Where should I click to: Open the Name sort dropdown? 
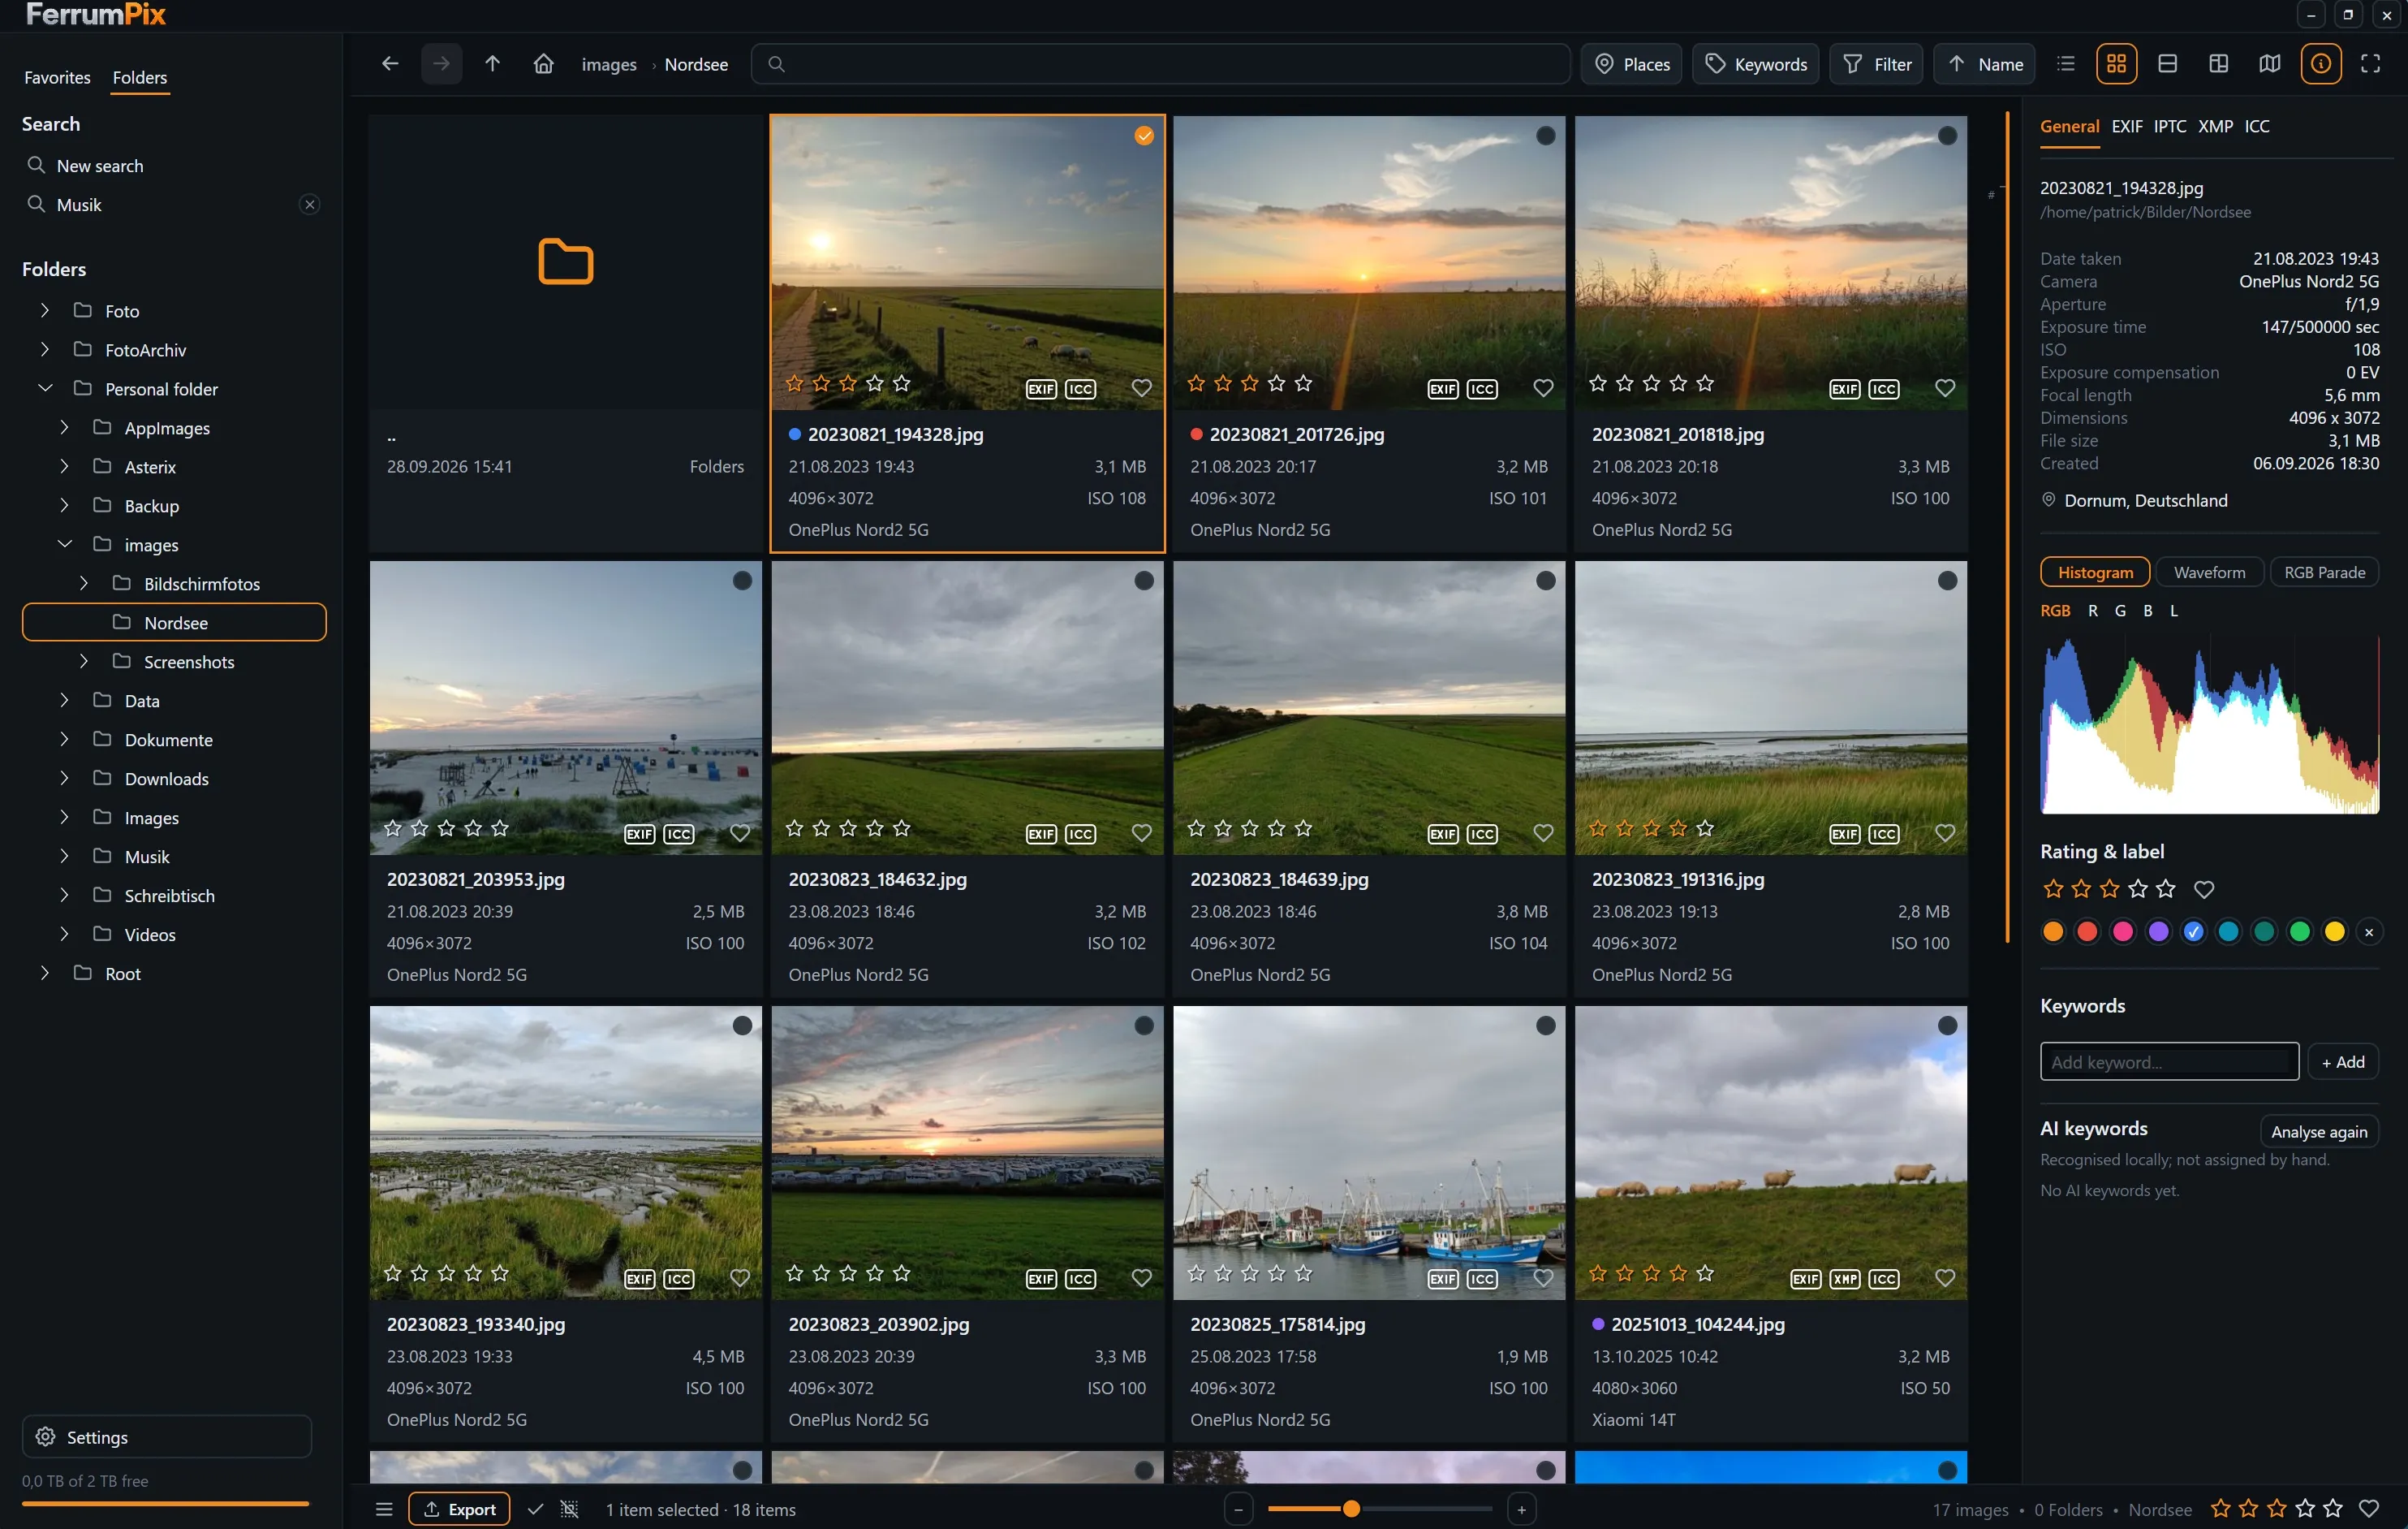(x=1984, y=64)
